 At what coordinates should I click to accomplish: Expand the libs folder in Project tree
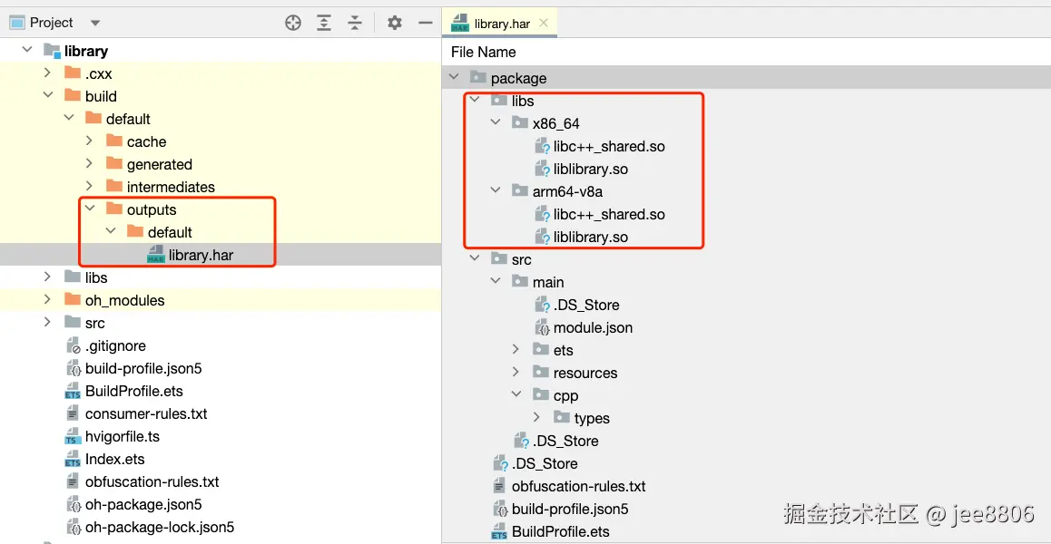[x=47, y=277]
